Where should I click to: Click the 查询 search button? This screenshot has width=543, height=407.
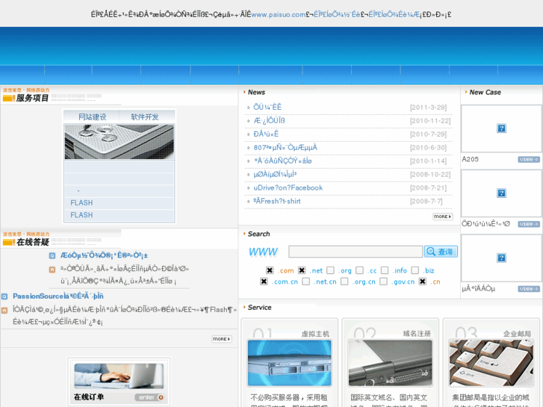[441, 252]
